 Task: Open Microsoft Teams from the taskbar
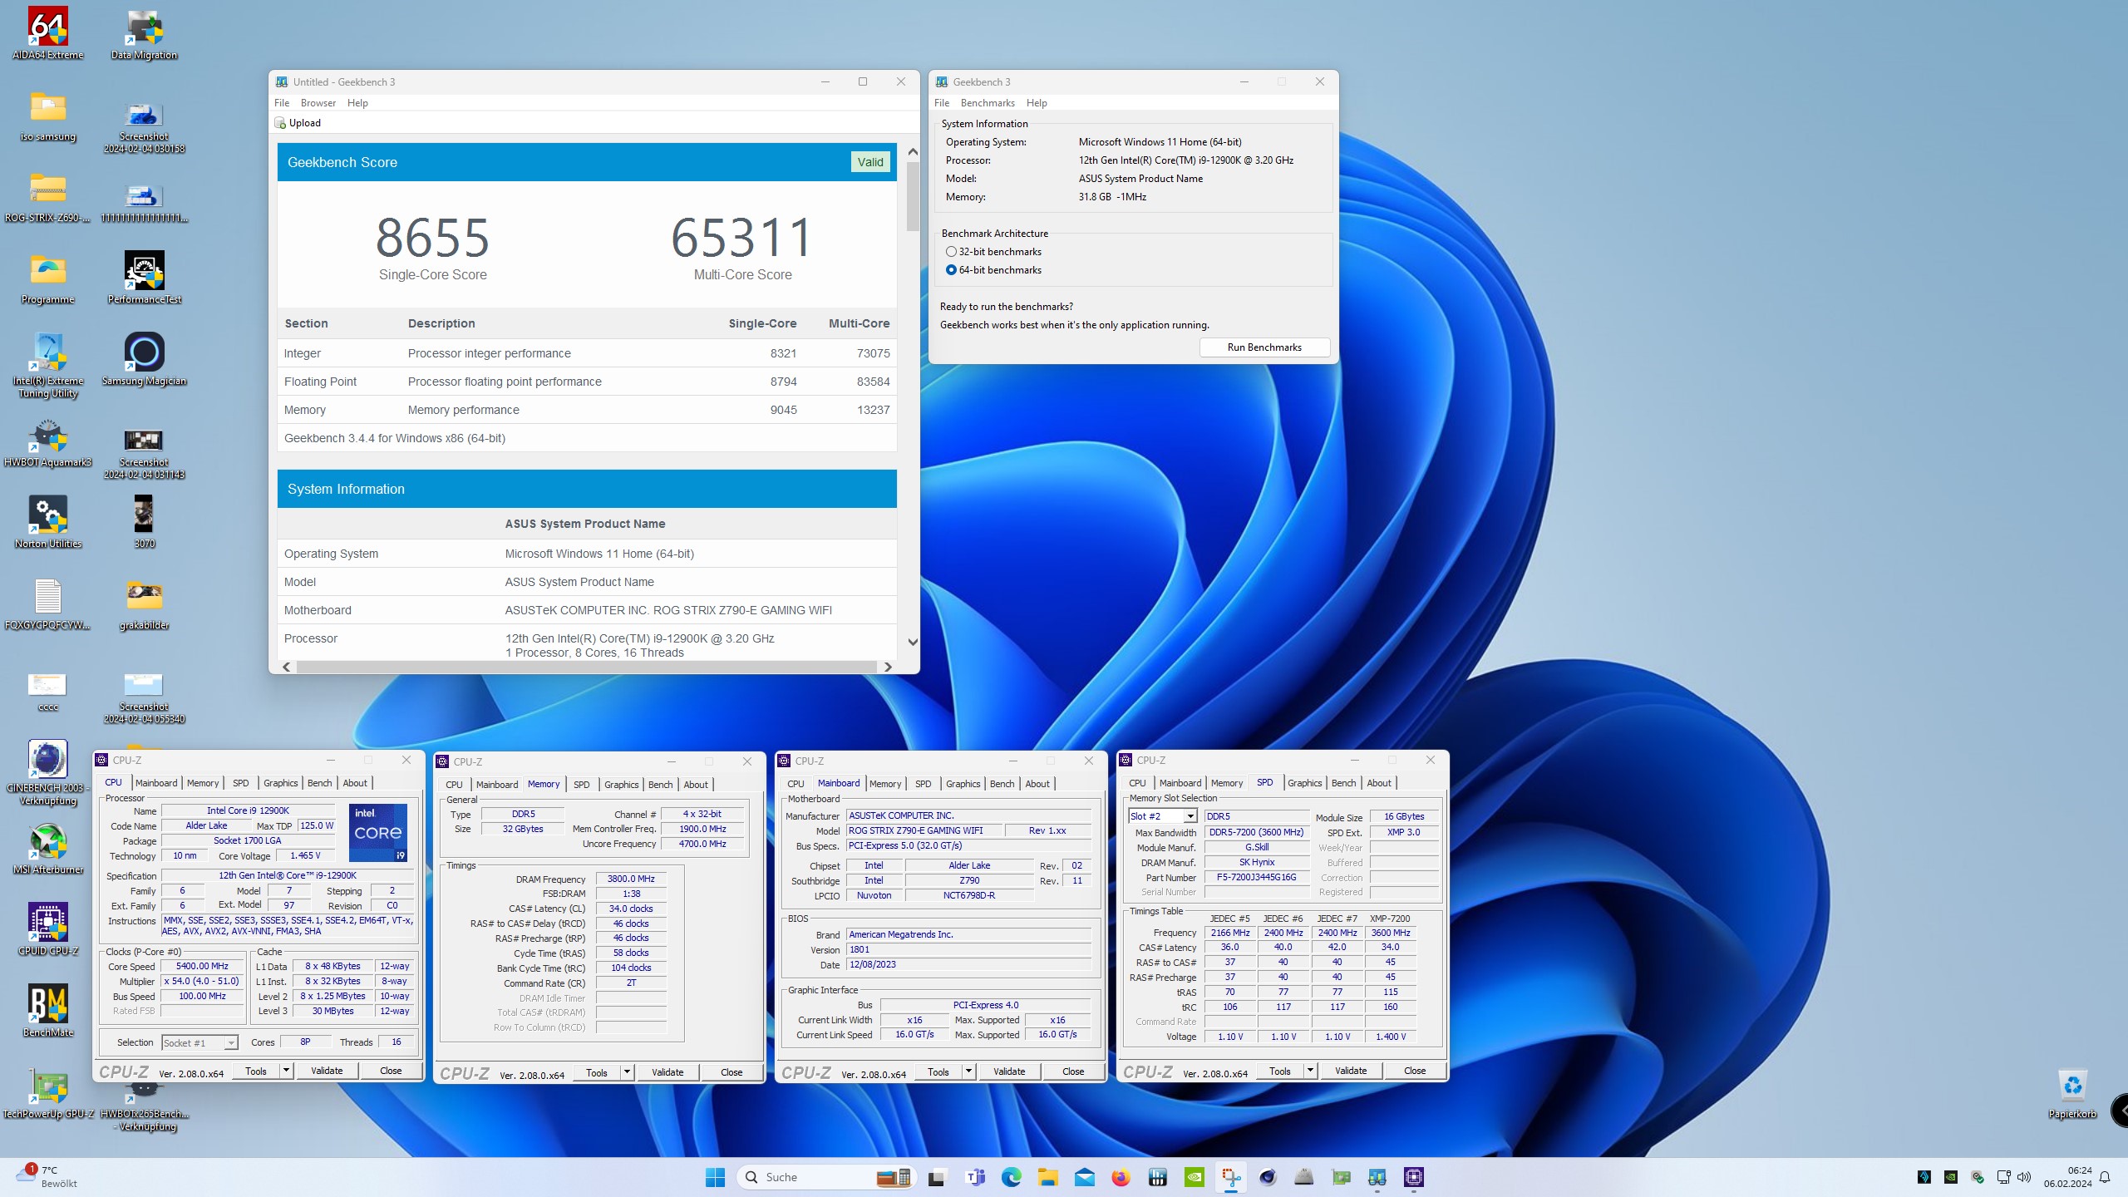click(x=975, y=1177)
